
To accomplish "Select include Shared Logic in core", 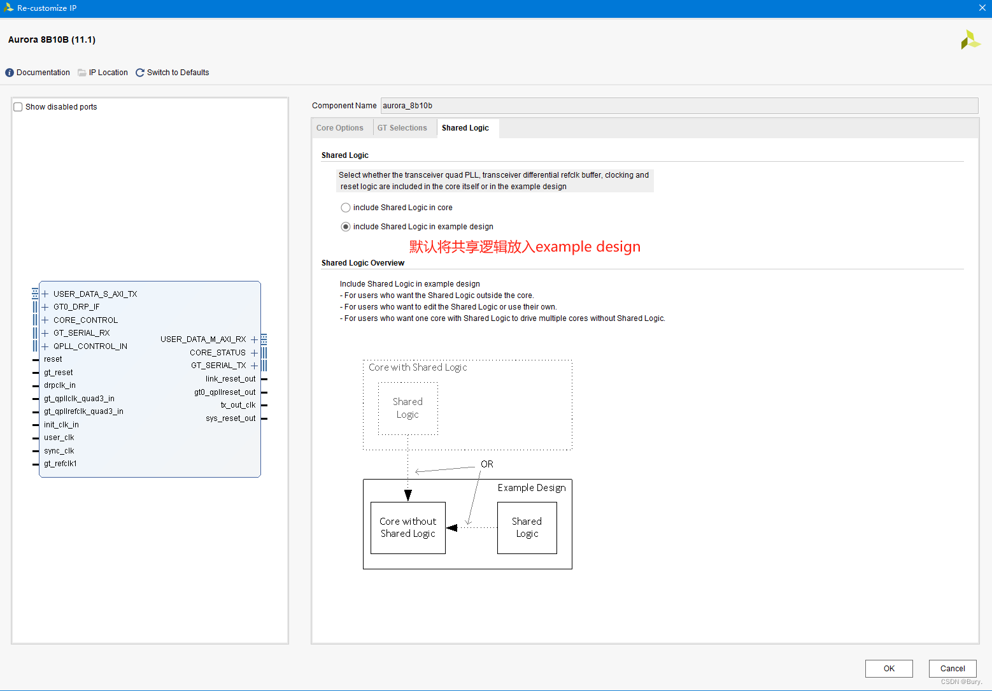I will [346, 208].
